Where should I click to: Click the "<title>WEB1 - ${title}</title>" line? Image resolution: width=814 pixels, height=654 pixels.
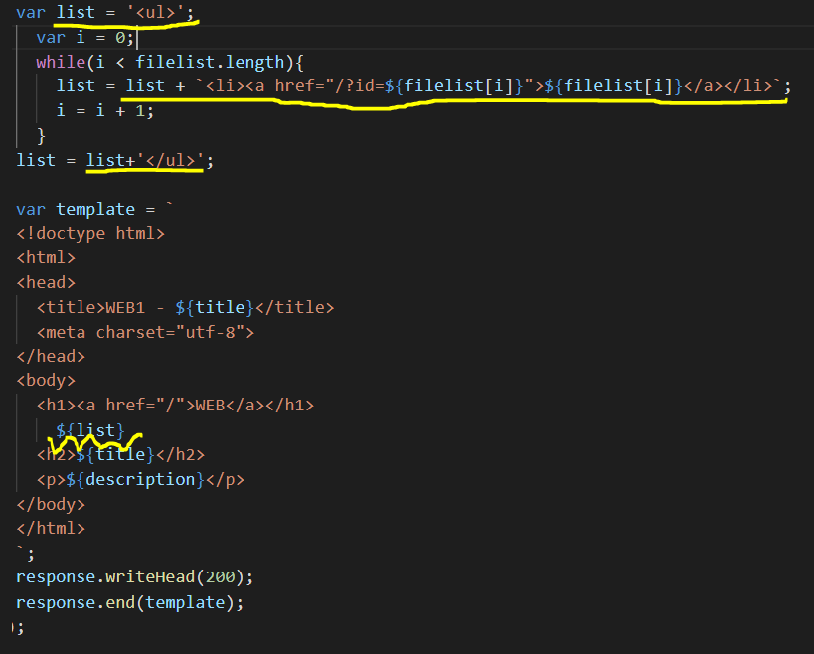point(185,307)
